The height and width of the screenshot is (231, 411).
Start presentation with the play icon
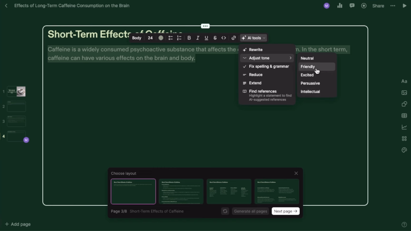click(404, 6)
